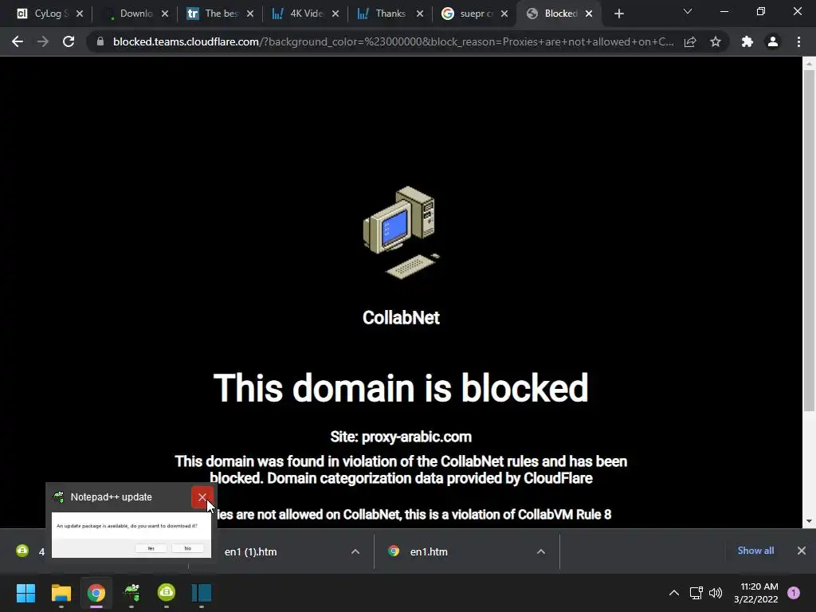Open network status tray icon

point(696,593)
